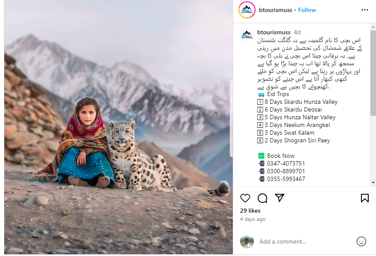Click the 4 days ago timestamp
This screenshot has height=256, width=376.
[253, 219]
